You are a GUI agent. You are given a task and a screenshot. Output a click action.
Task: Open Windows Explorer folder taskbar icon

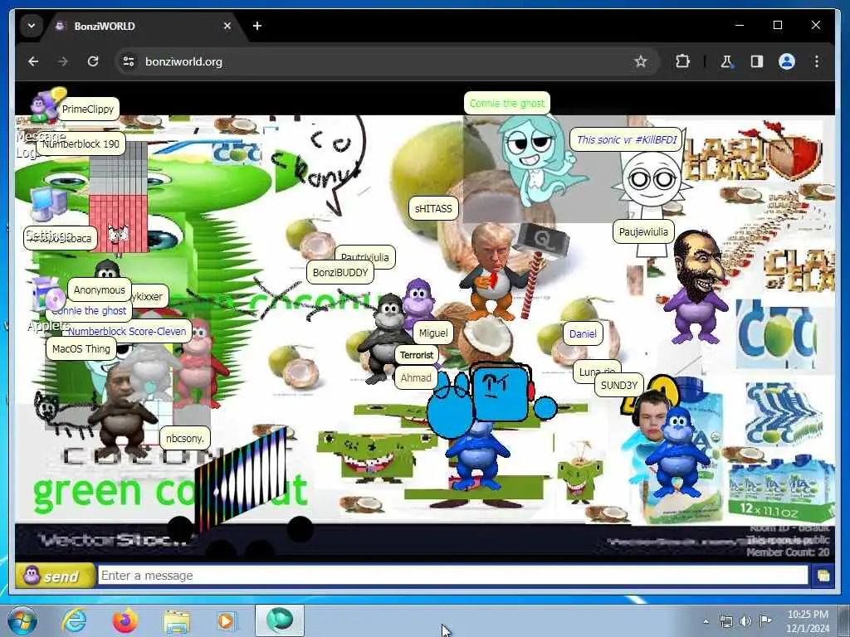point(178,621)
